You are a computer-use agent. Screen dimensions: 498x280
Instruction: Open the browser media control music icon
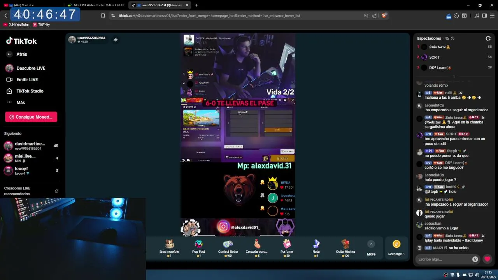pyautogui.click(x=477, y=16)
